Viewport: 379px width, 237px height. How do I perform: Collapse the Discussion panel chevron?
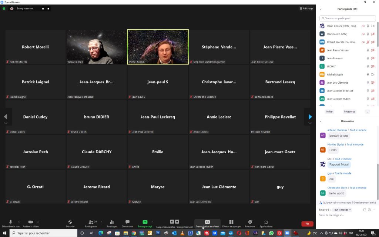pos(321,121)
